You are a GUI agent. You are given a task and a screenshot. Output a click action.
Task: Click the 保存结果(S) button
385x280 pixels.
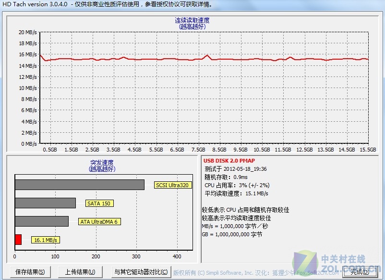[x=30, y=272]
